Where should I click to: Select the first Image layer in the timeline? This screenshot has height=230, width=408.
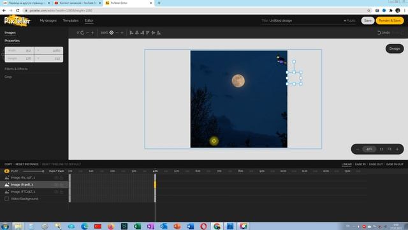point(23,178)
